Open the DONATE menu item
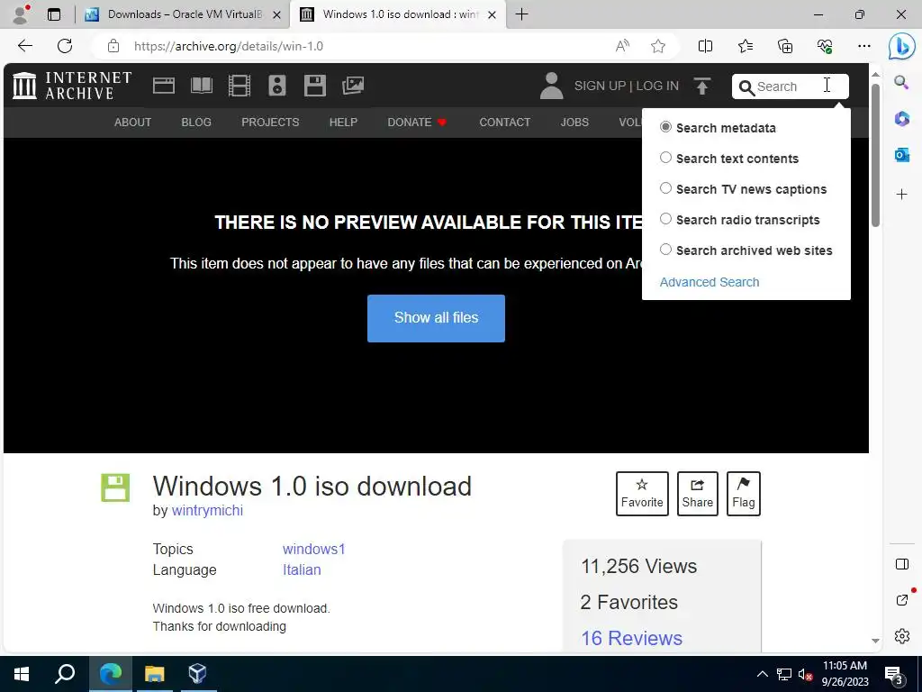 pos(418,123)
